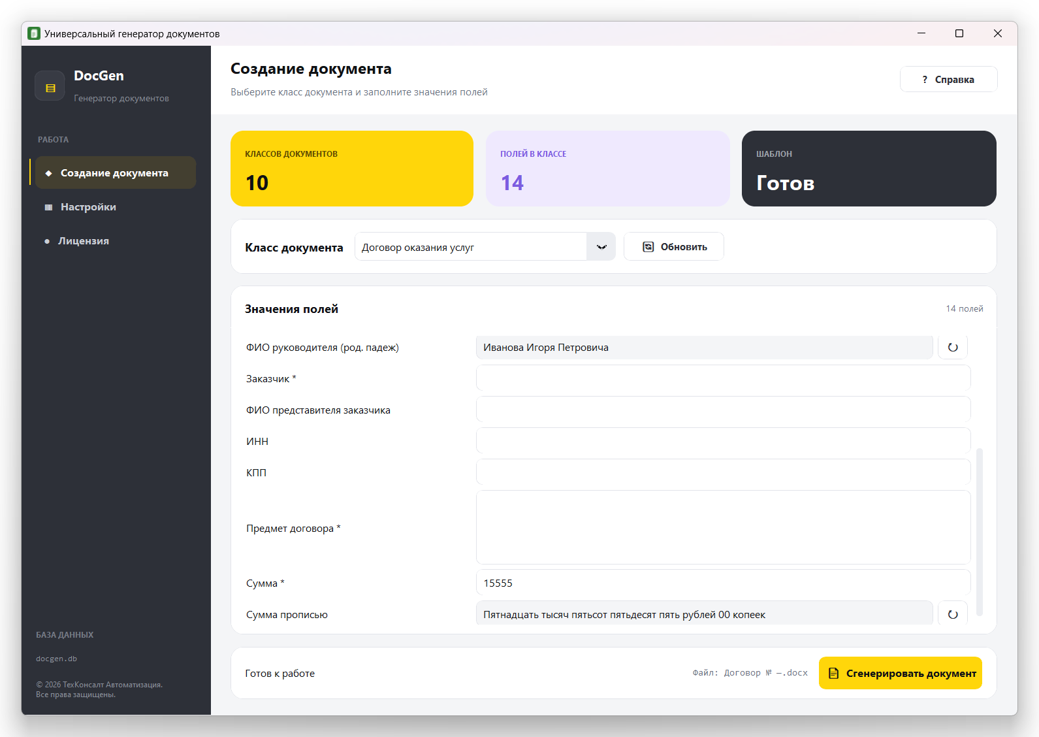Open the Класс документа dropdown arrow

(601, 247)
